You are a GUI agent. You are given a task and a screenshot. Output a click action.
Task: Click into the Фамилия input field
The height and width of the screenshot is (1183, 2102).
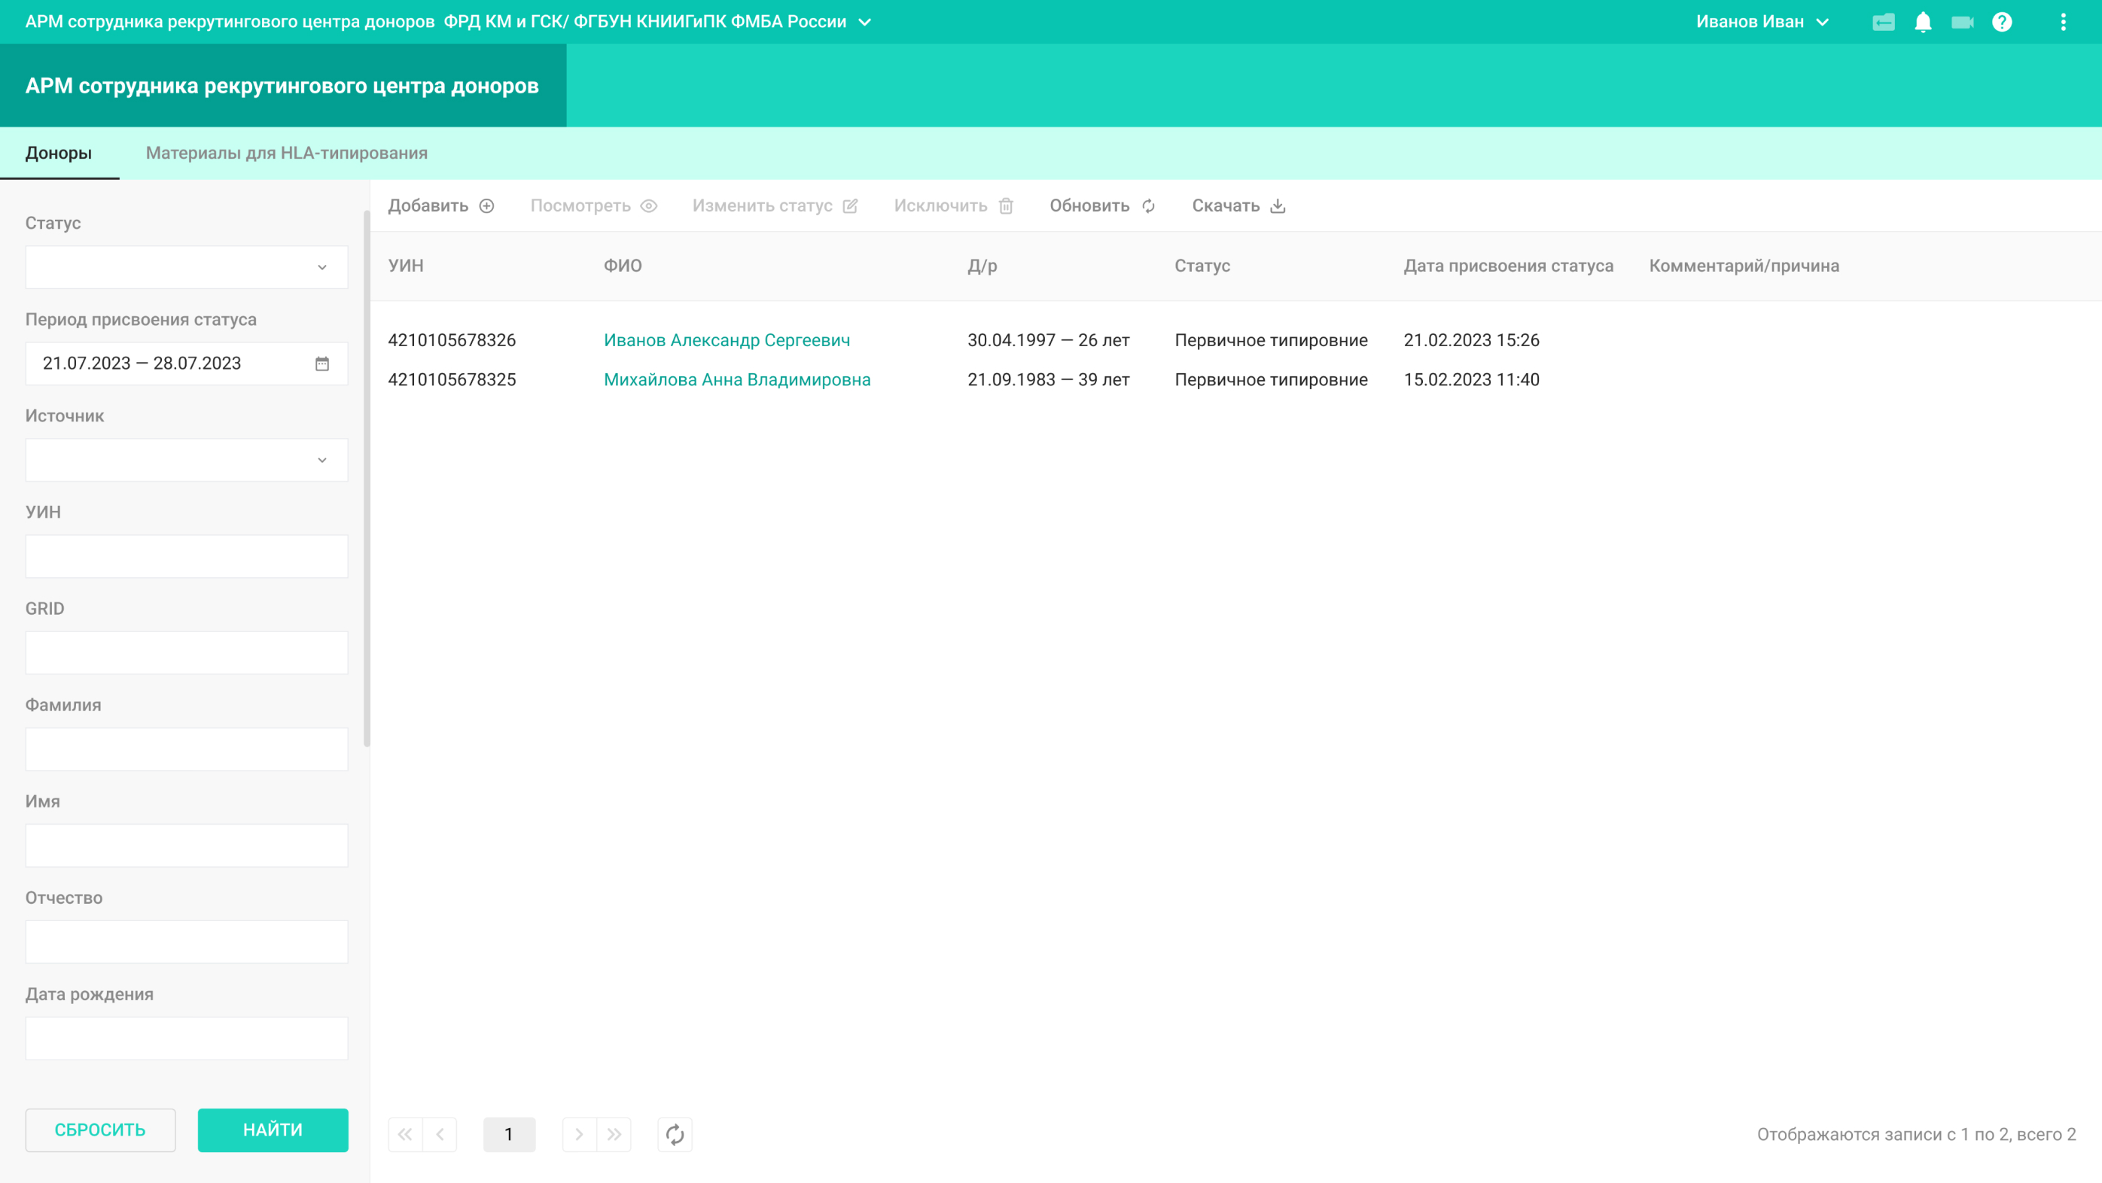coord(186,749)
